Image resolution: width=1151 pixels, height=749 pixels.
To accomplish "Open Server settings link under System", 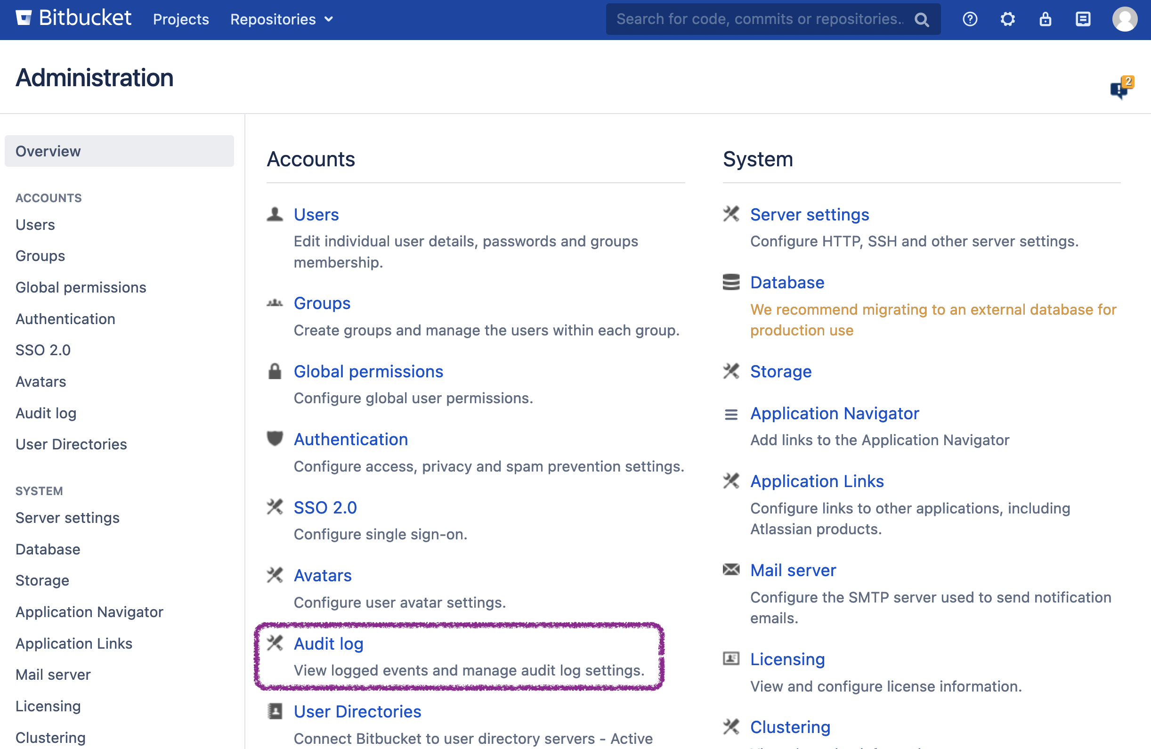I will [809, 214].
